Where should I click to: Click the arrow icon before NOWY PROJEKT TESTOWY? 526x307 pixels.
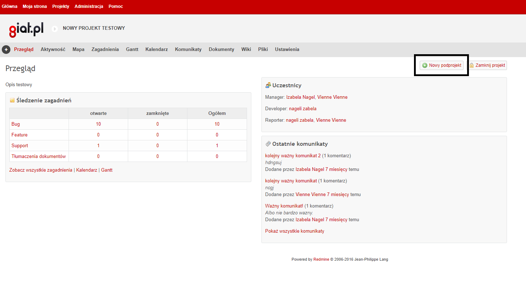pos(55,29)
